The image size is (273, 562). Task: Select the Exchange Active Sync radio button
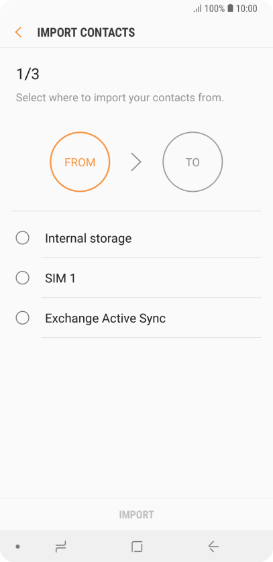[23, 318]
